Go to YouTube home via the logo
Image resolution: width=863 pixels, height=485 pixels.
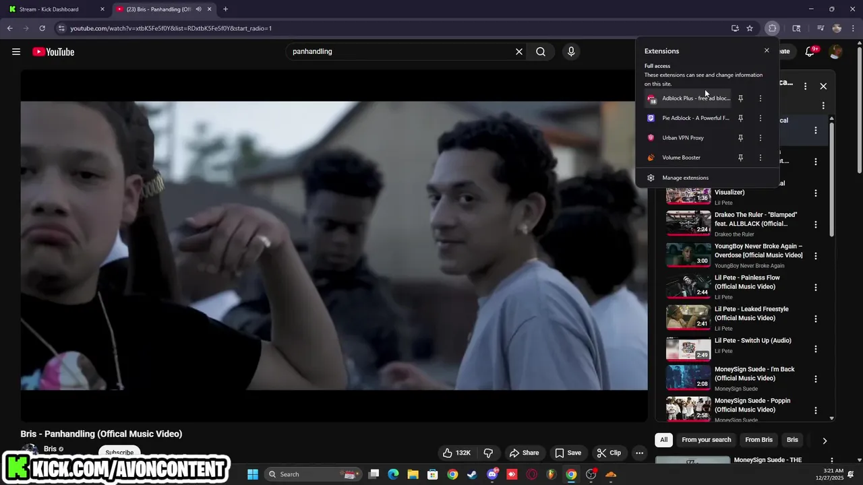click(53, 52)
